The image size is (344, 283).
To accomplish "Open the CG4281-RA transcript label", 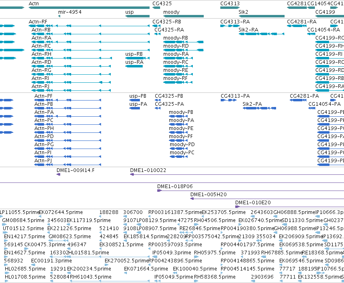I will pos(302,22).
